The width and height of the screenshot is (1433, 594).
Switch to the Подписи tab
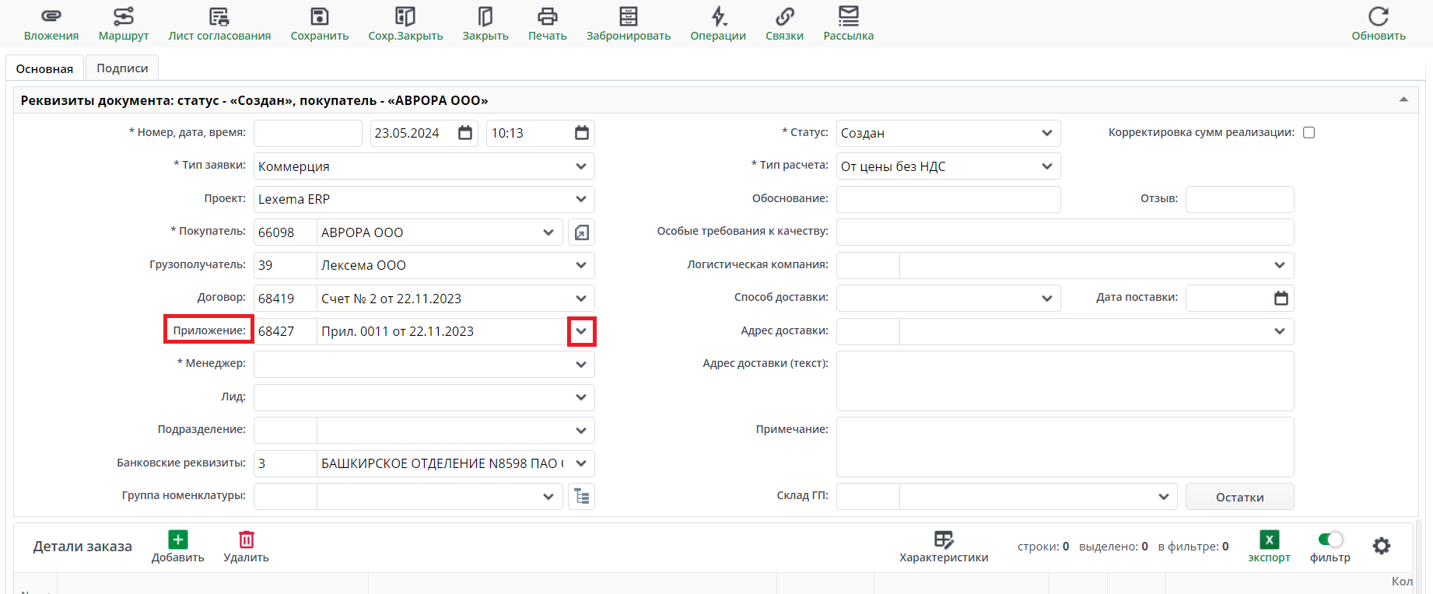point(122,68)
